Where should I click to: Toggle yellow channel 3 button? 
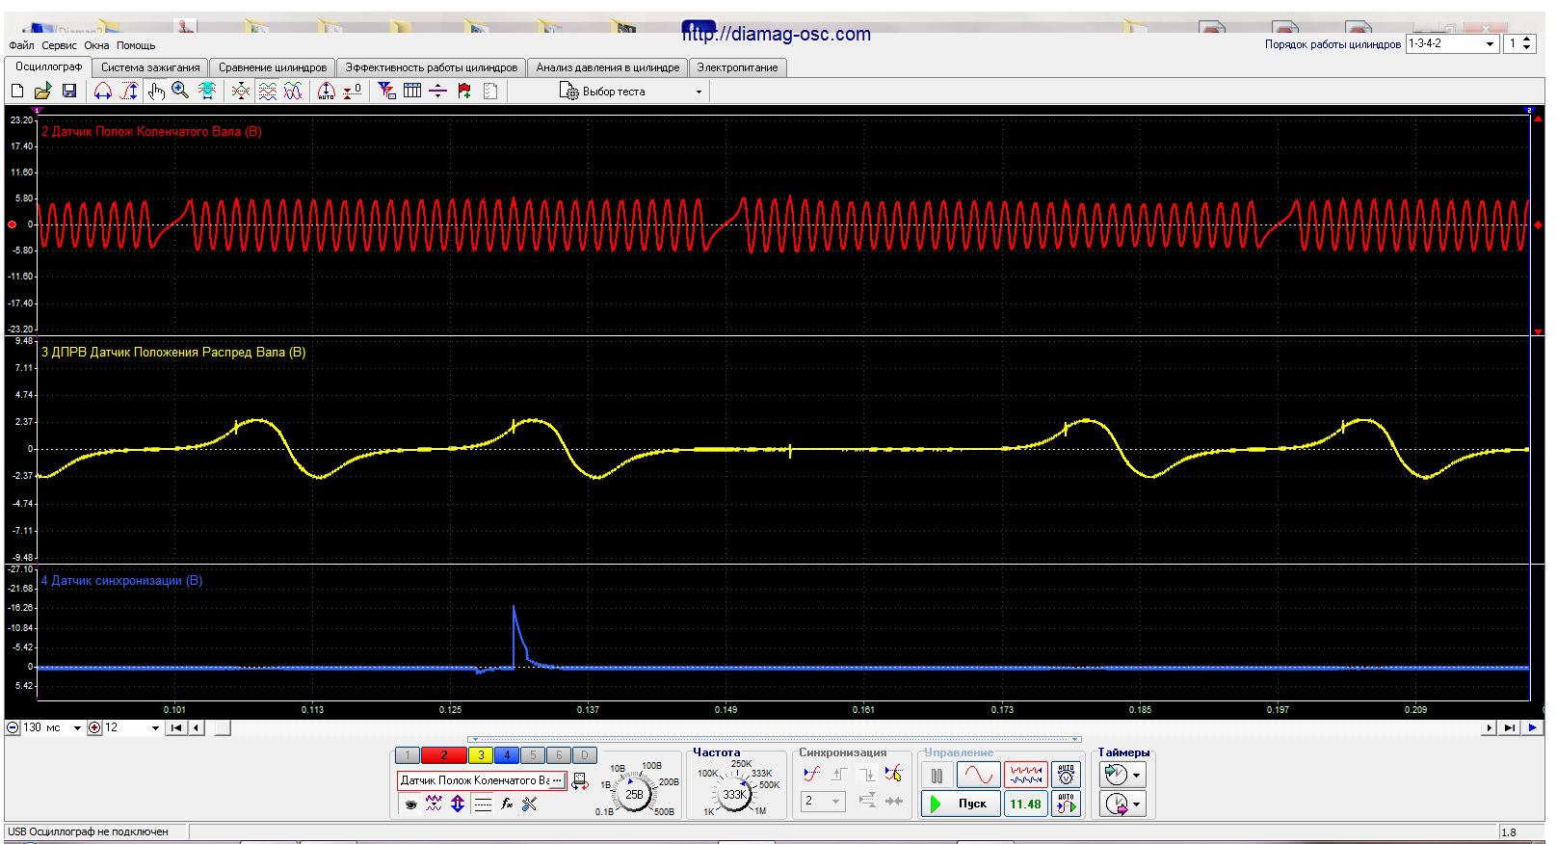point(481,755)
